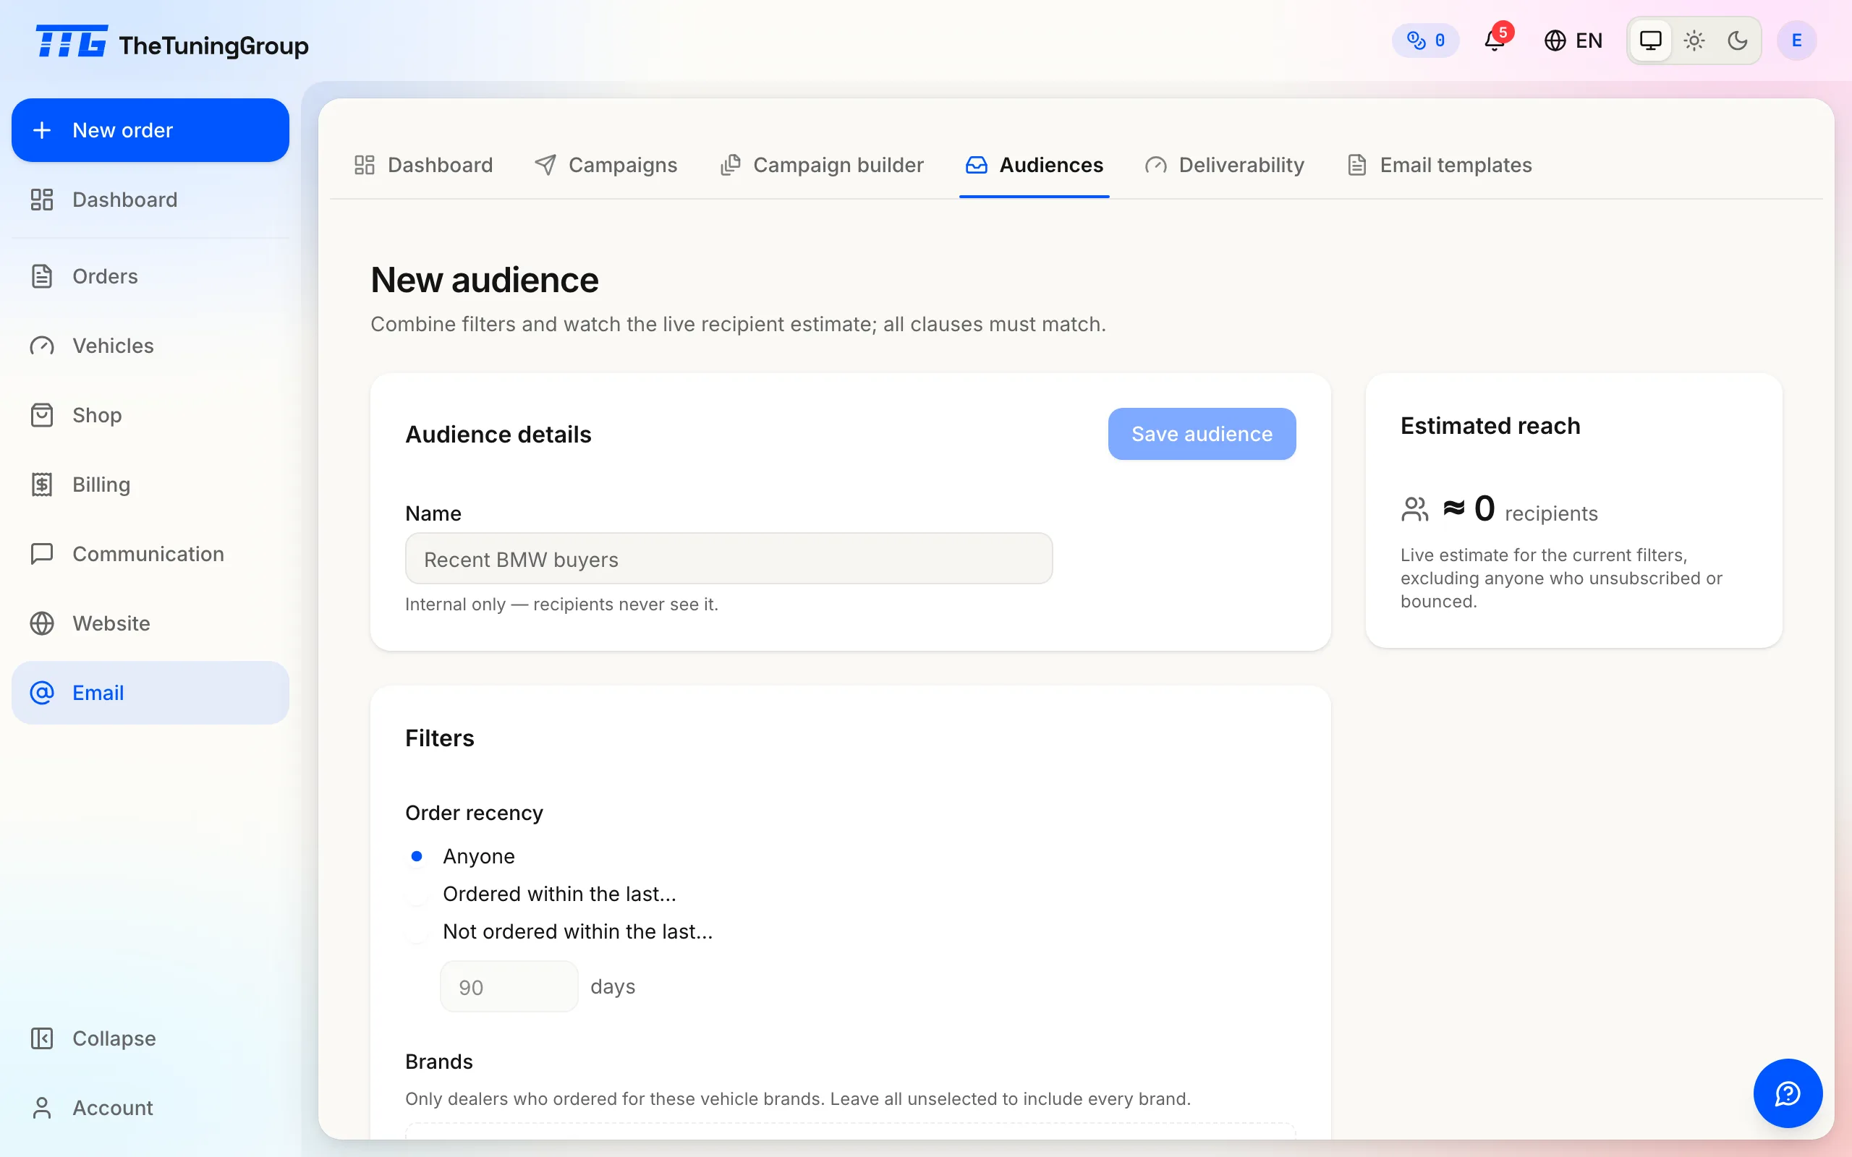This screenshot has width=1852, height=1157.
Task: Click the Estimated reach title
Action: [x=1490, y=425]
